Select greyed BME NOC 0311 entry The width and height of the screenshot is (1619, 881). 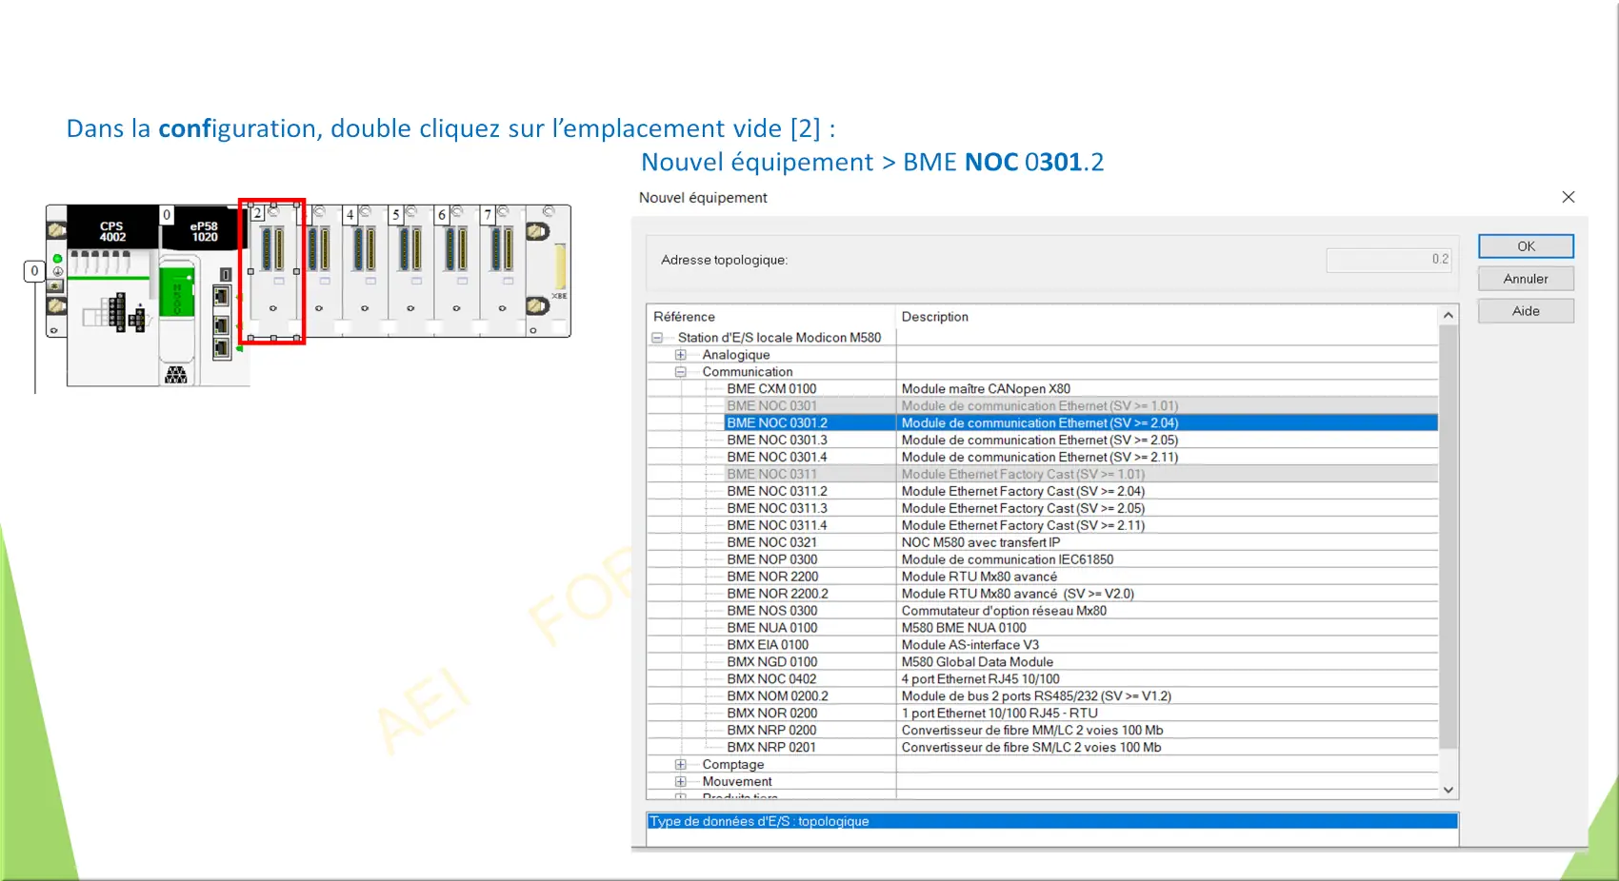(771, 475)
